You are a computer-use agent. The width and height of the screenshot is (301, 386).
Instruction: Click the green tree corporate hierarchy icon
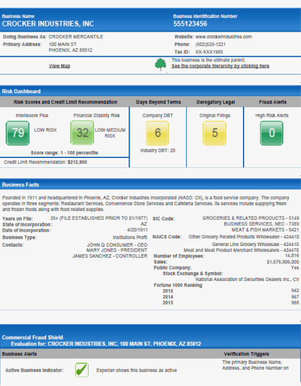coord(160,65)
